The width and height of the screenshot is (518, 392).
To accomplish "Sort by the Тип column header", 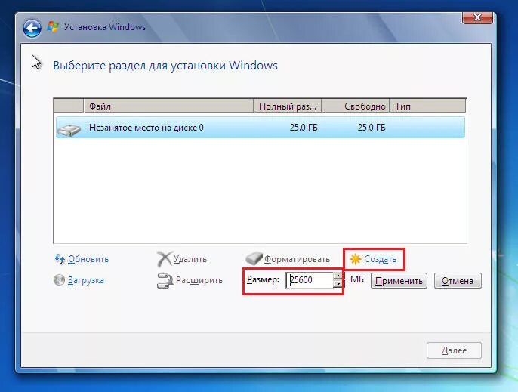I will point(428,106).
